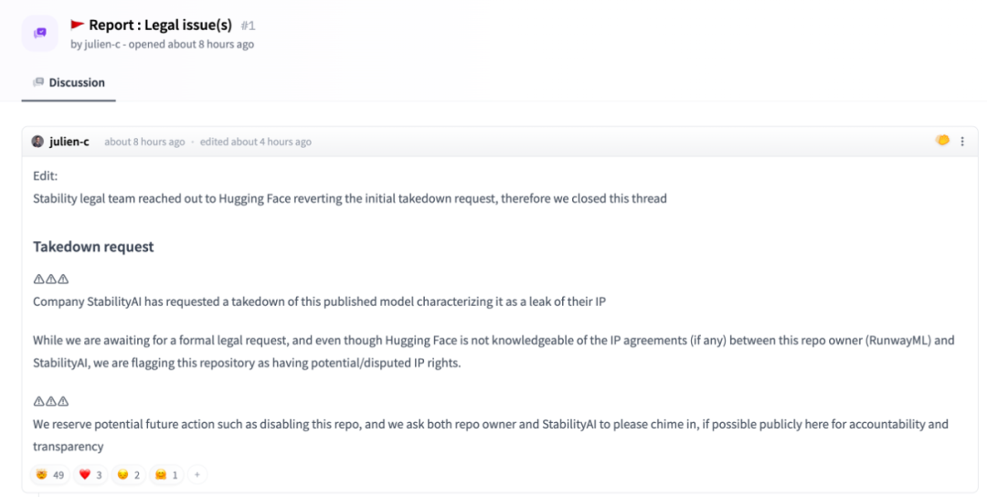987x497 pixels.
Task: Click the yellow hand emoji icon on comment
Action: 942,141
